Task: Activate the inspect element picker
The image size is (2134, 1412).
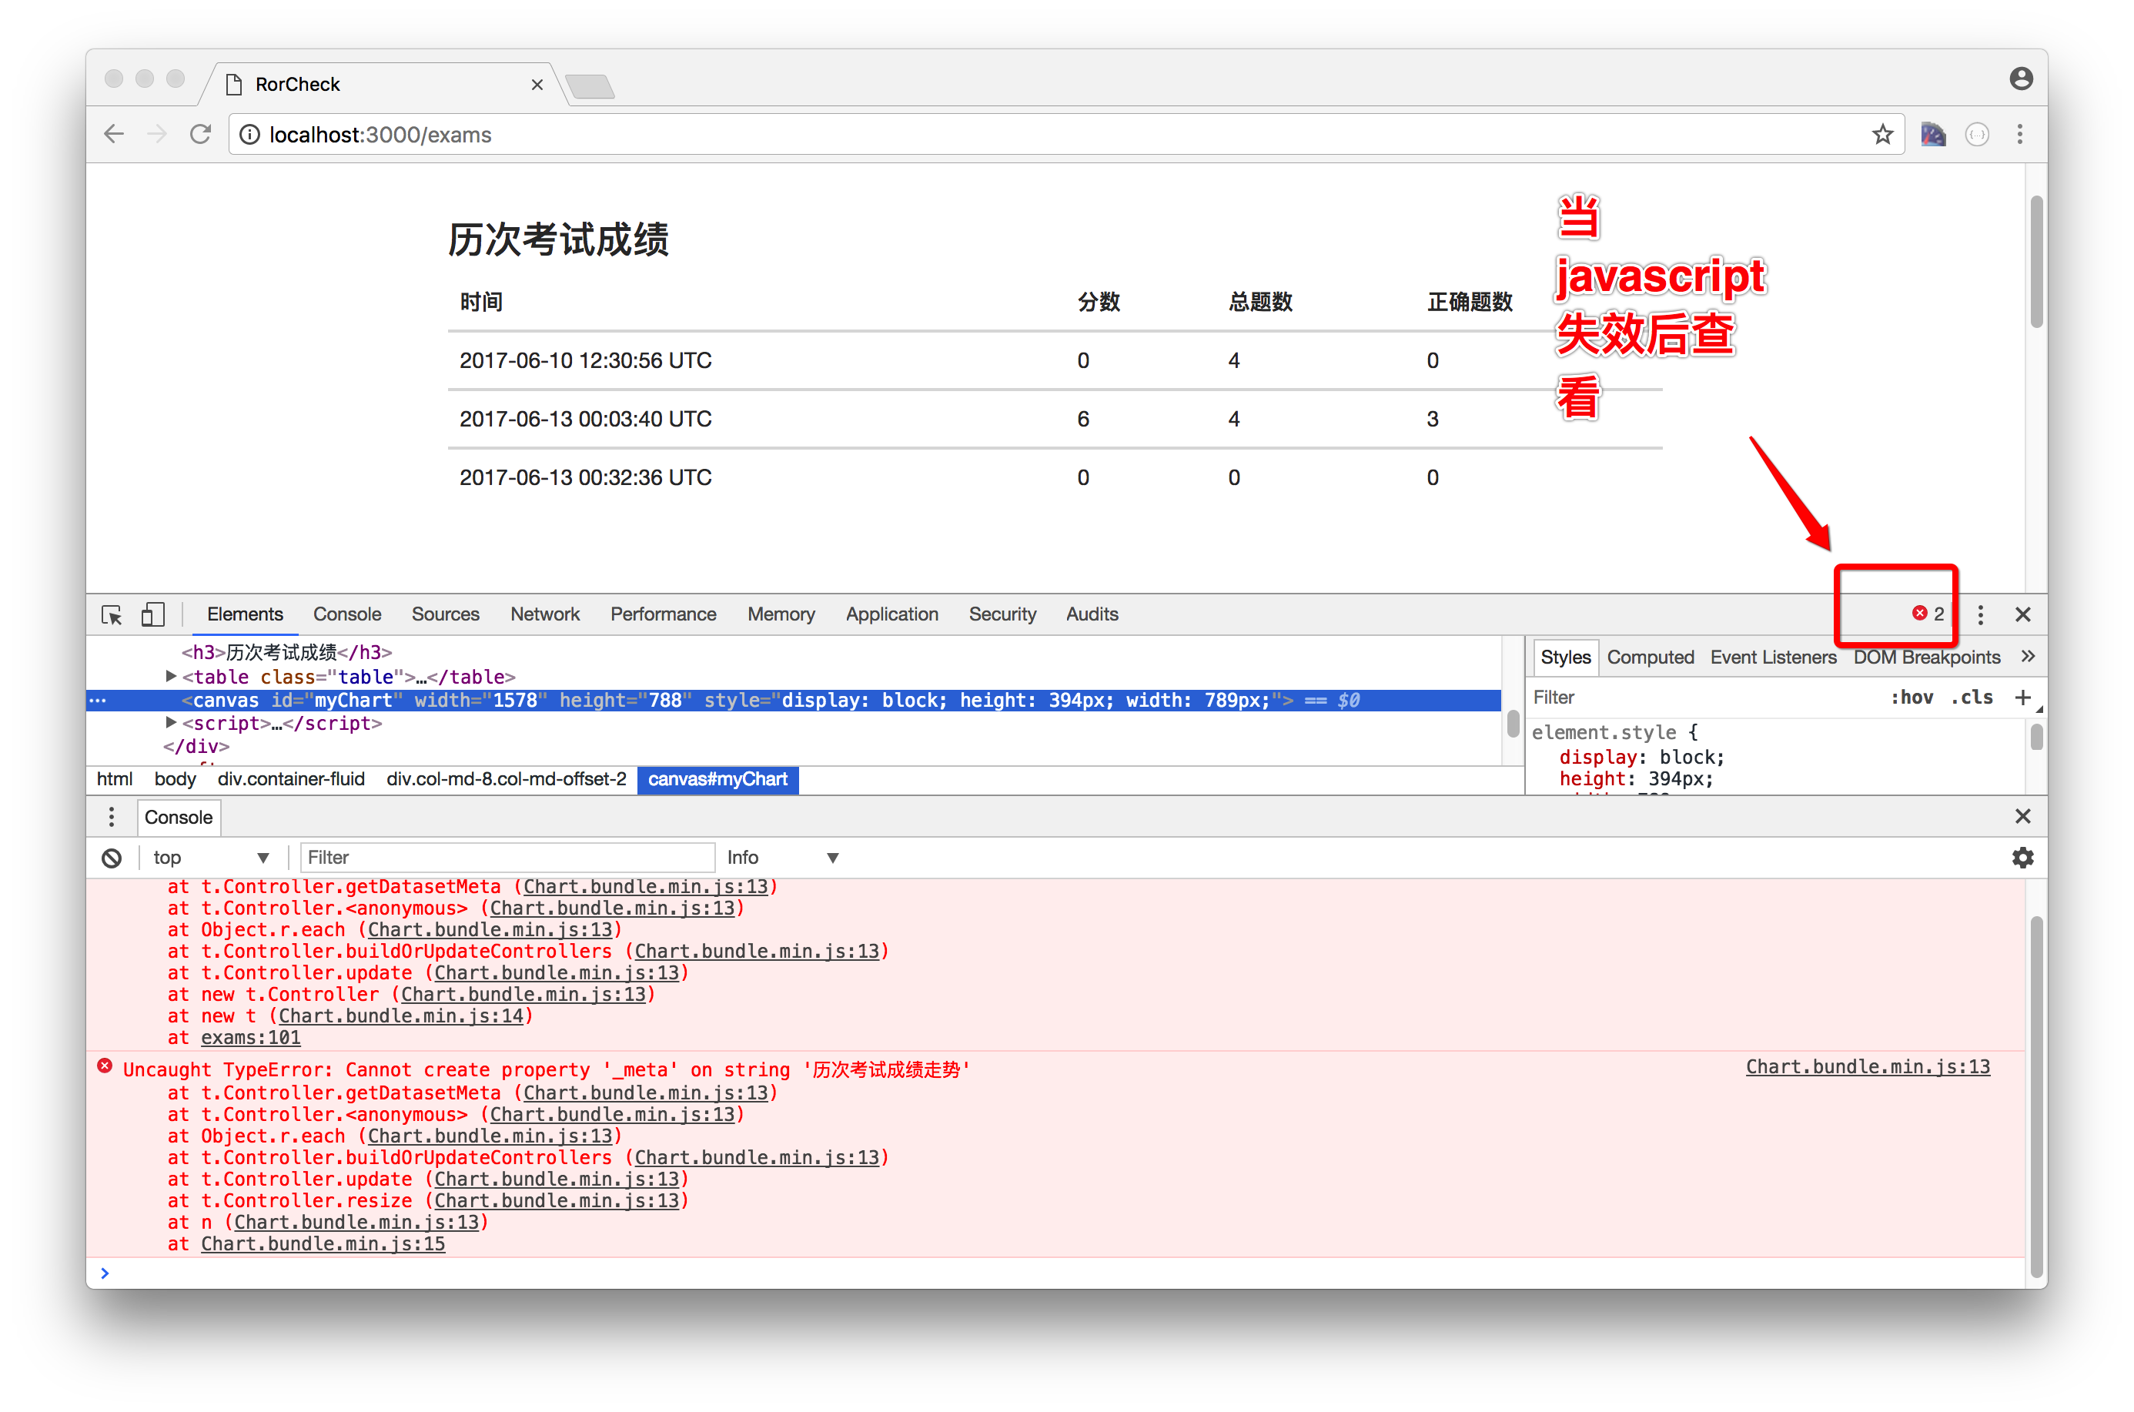Action: [112, 614]
